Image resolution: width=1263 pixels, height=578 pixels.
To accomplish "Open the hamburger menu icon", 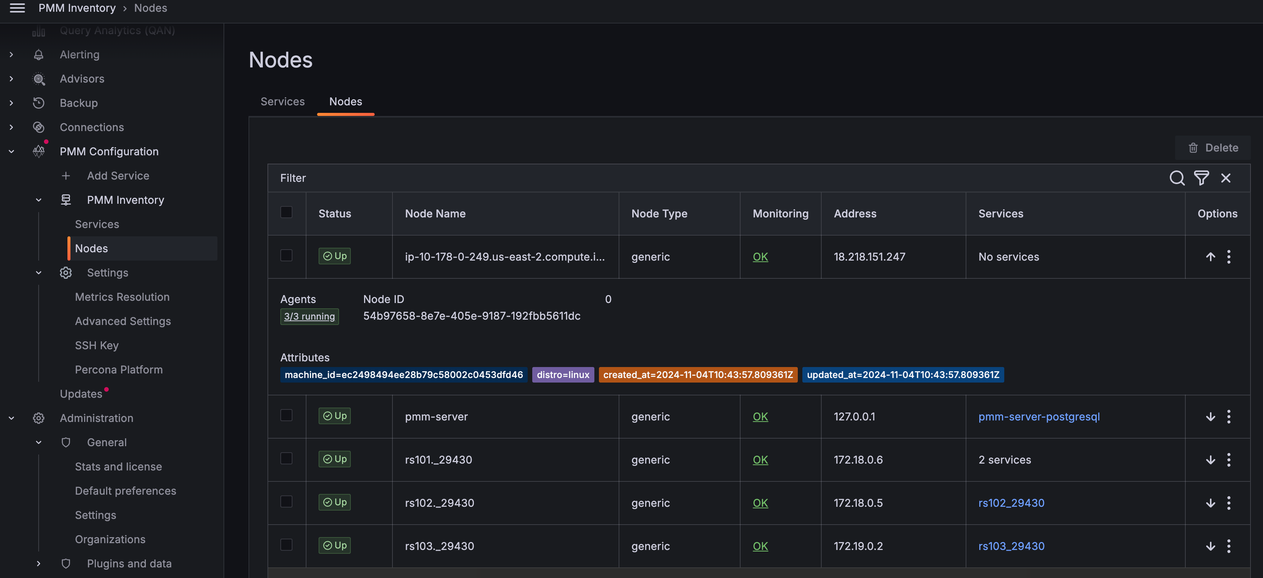I will [x=17, y=8].
